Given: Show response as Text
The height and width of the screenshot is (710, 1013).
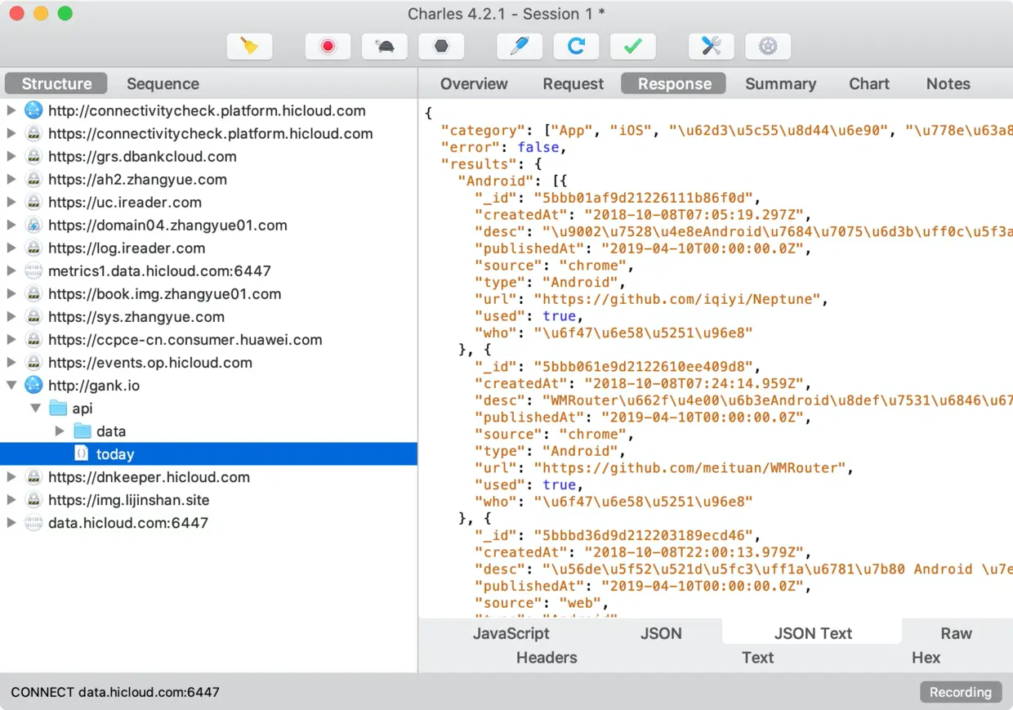Looking at the screenshot, I should (757, 658).
